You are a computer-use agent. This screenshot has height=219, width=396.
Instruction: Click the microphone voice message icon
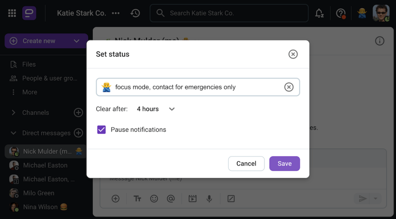tap(209, 199)
